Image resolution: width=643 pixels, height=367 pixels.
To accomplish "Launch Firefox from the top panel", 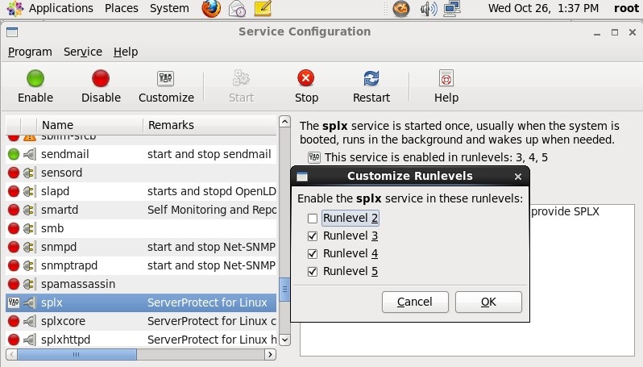I will pyautogui.click(x=211, y=9).
